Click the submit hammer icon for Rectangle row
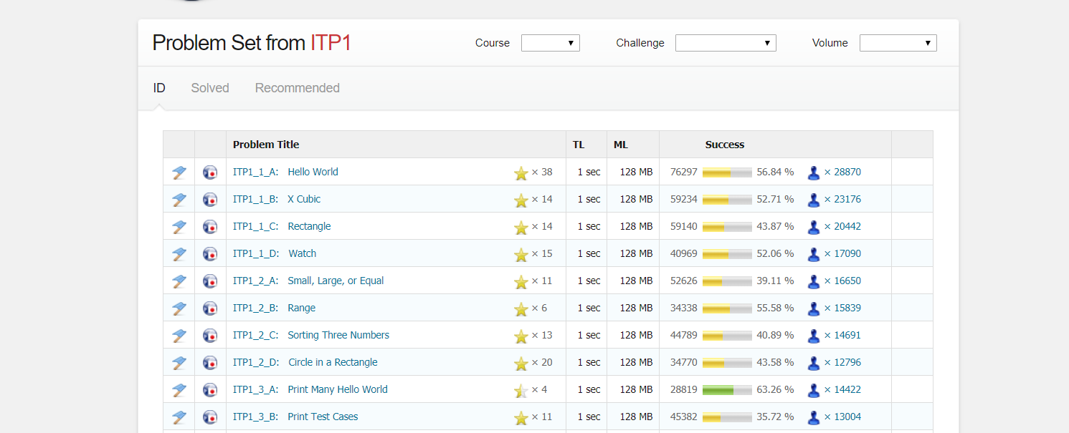This screenshot has width=1069, height=433. point(179,227)
